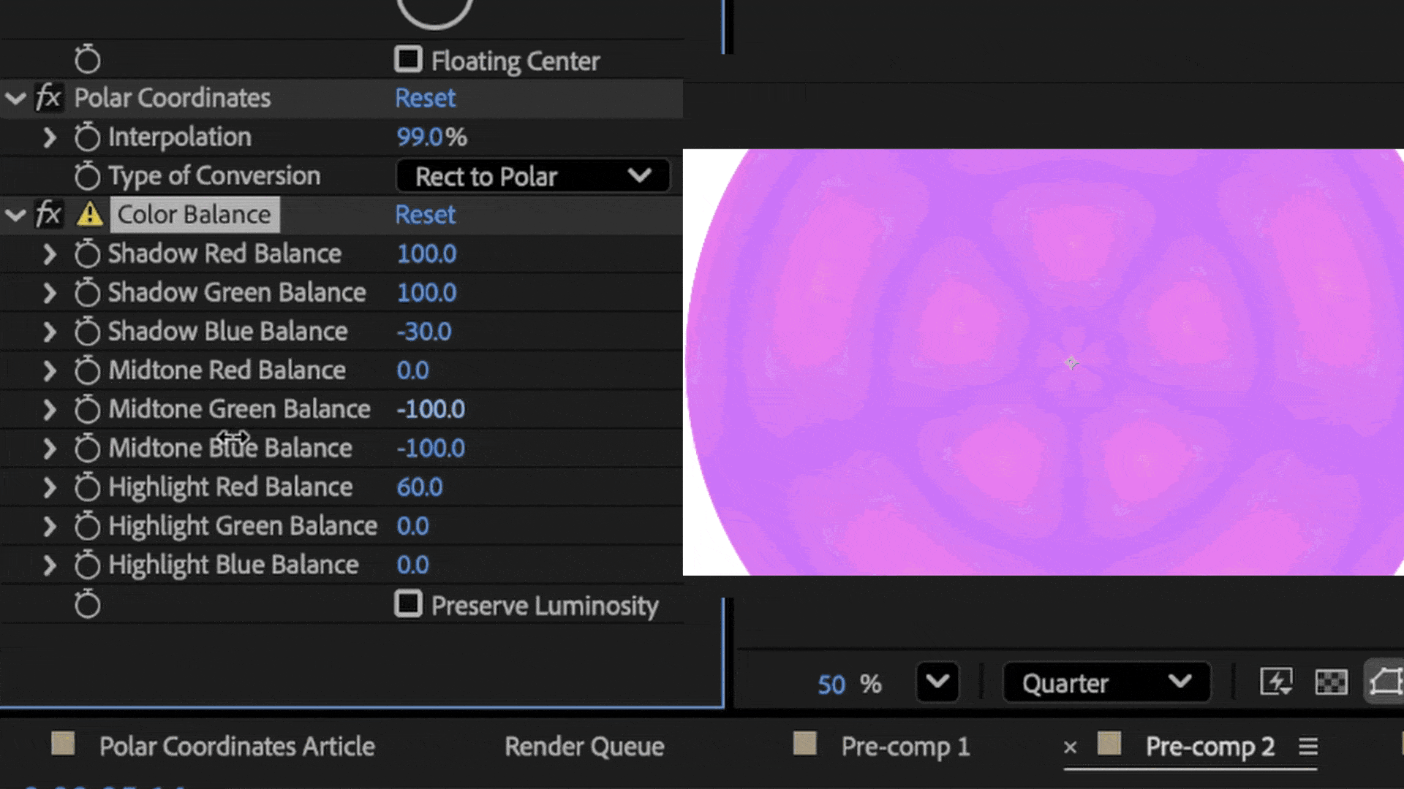
Task: Expand the Shadow Red Balance property
Action: (x=49, y=254)
